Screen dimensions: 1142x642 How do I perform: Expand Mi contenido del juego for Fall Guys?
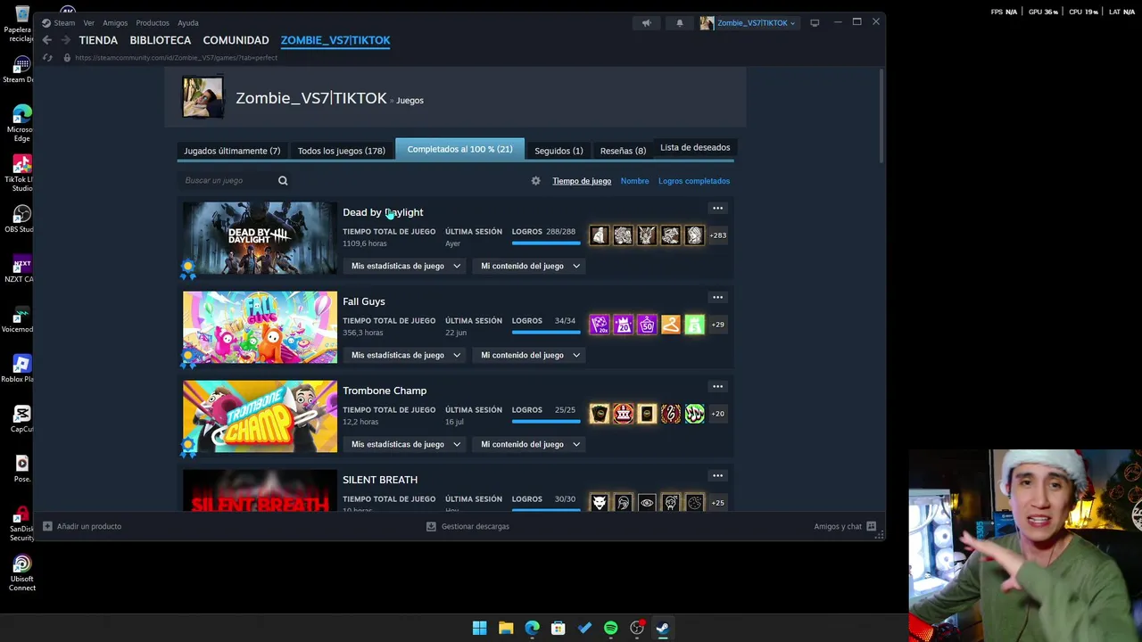tap(530, 355)
